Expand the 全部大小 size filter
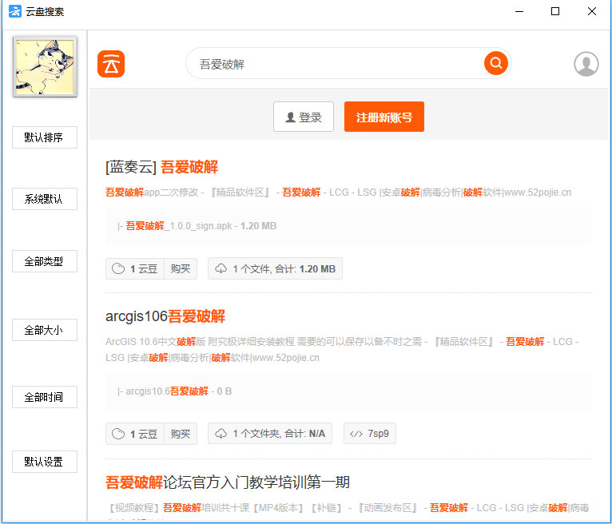The image size is (612, 524). tap(44, 330)
